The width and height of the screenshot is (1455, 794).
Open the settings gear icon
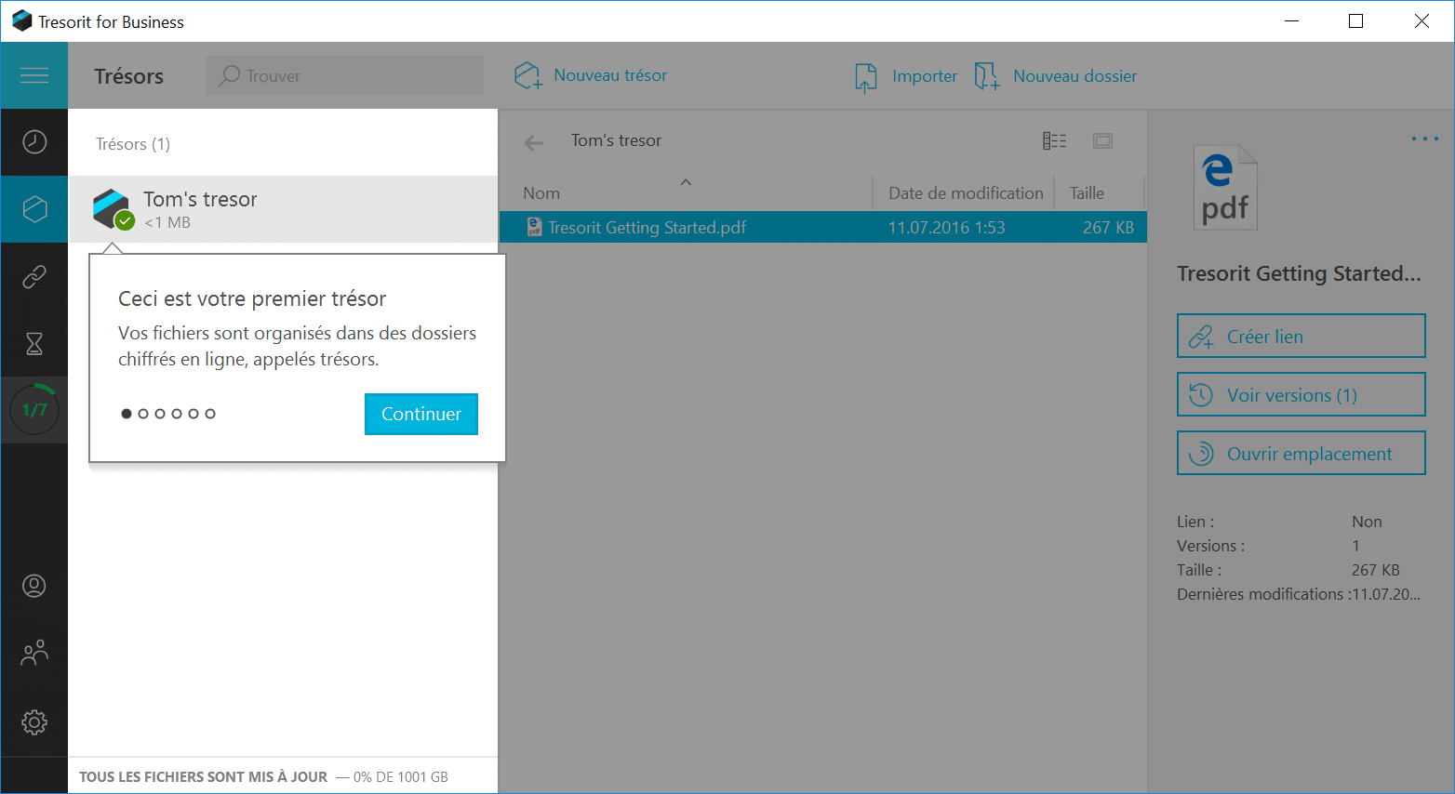(34, 721)
